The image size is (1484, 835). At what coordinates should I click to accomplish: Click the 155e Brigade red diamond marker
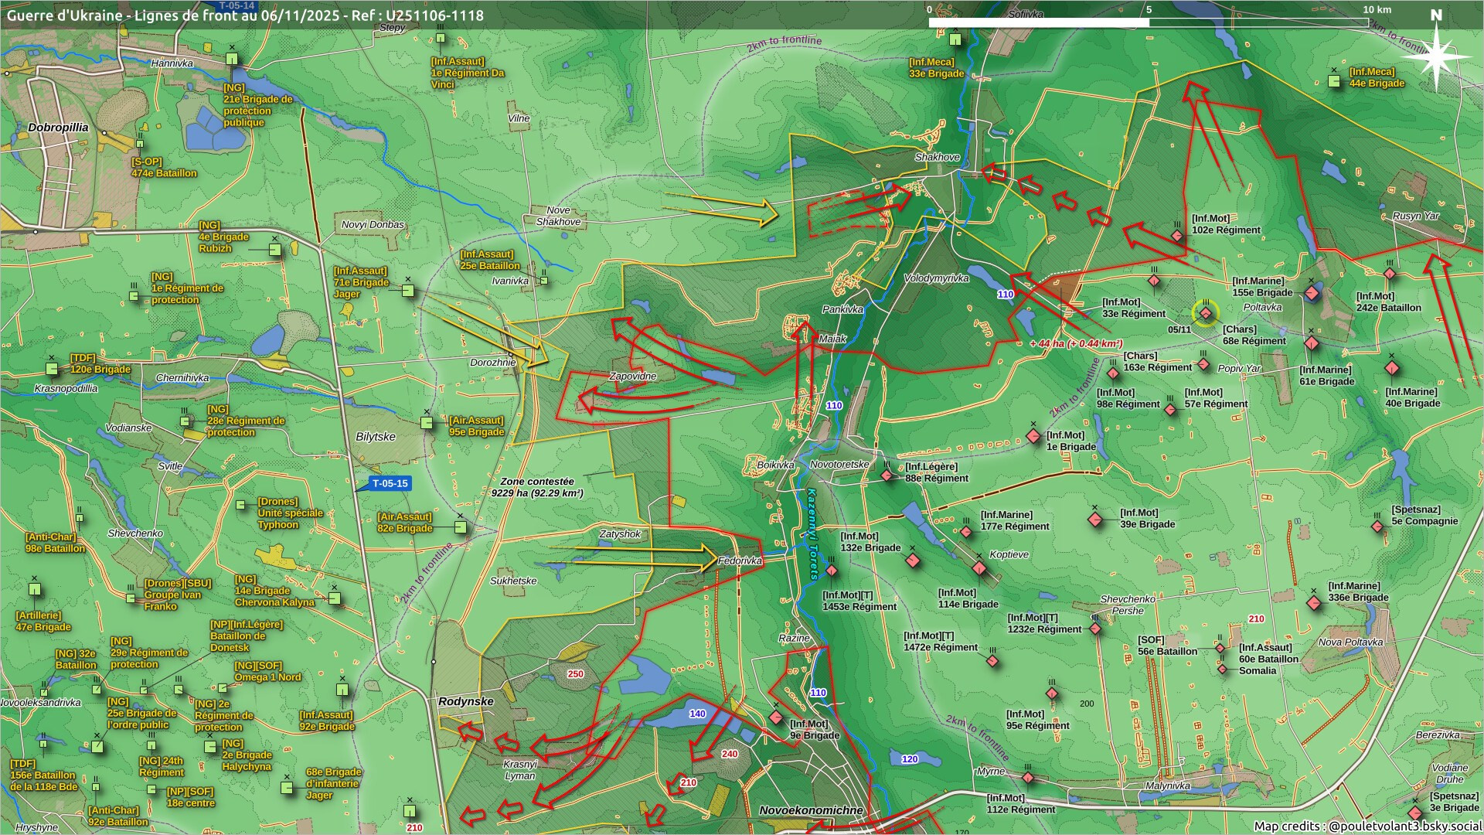click(1312, 293)
